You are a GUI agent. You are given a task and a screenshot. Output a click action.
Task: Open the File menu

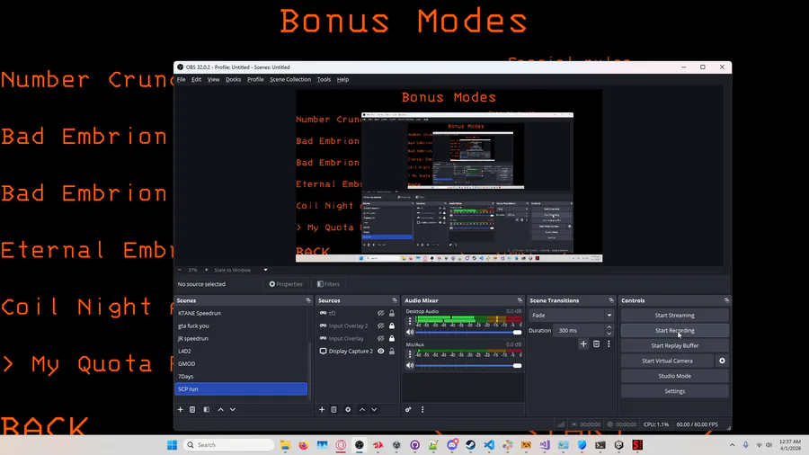point(181,79)
